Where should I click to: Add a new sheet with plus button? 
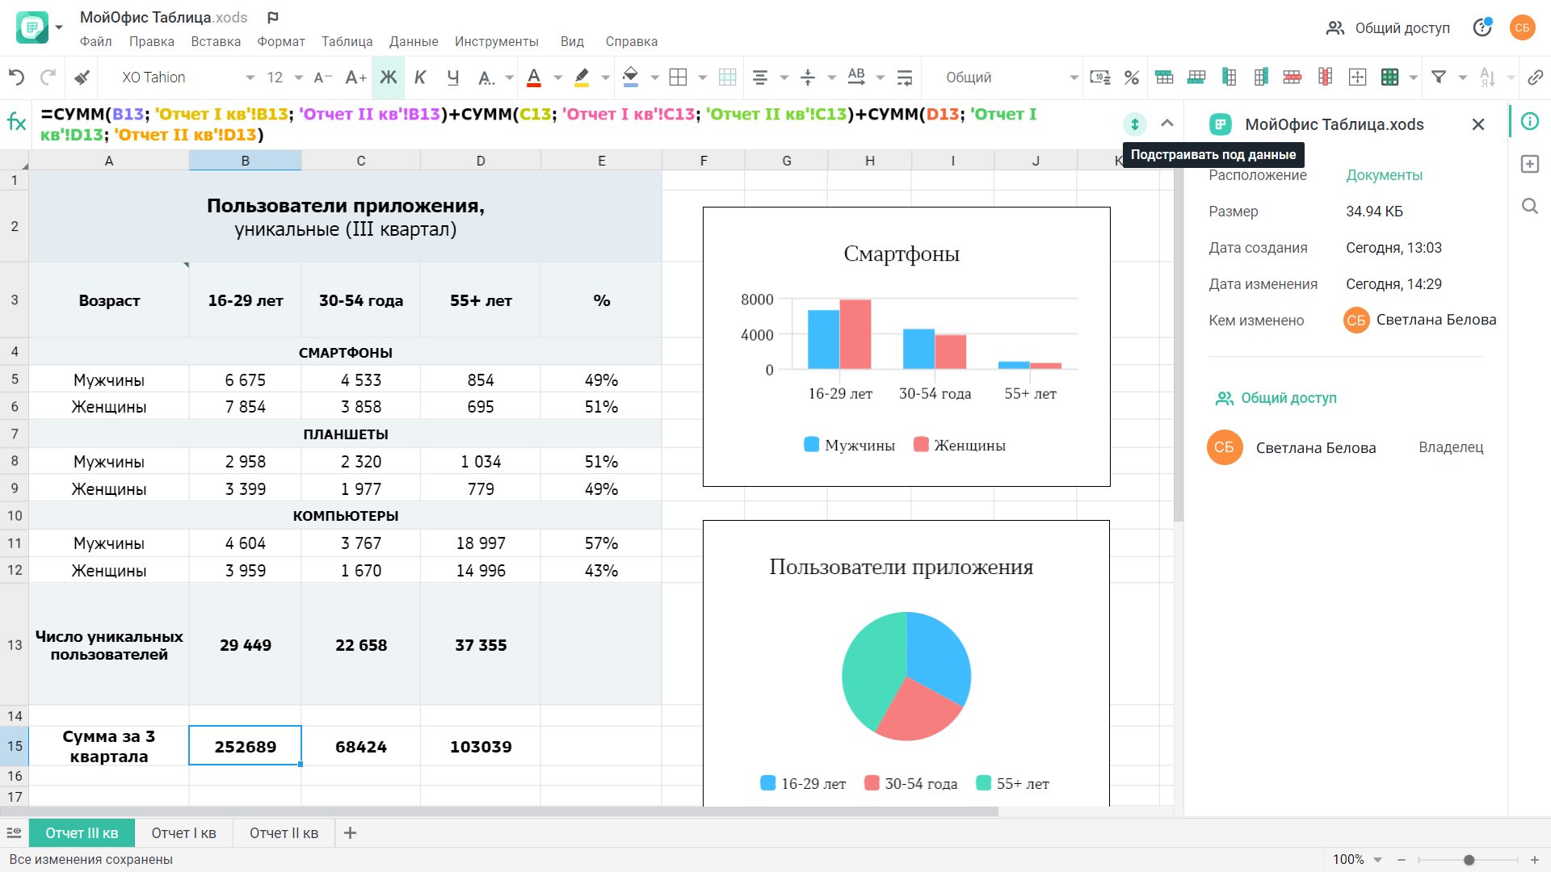[x=350, y=833]
